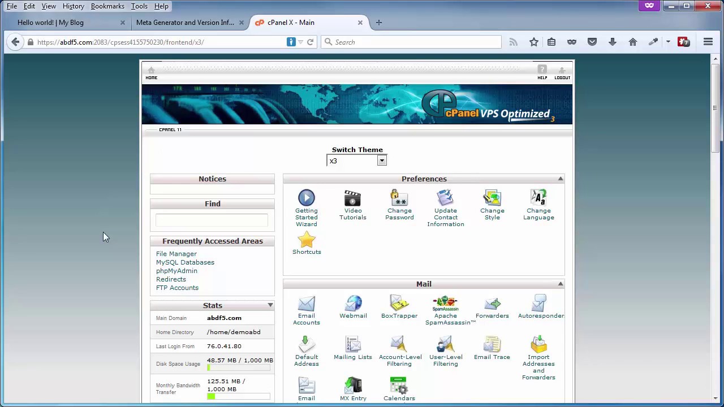Open the Shortcuts star icon
The height and width of the screenshot is (407, 724).
click(x=307, y=240)
